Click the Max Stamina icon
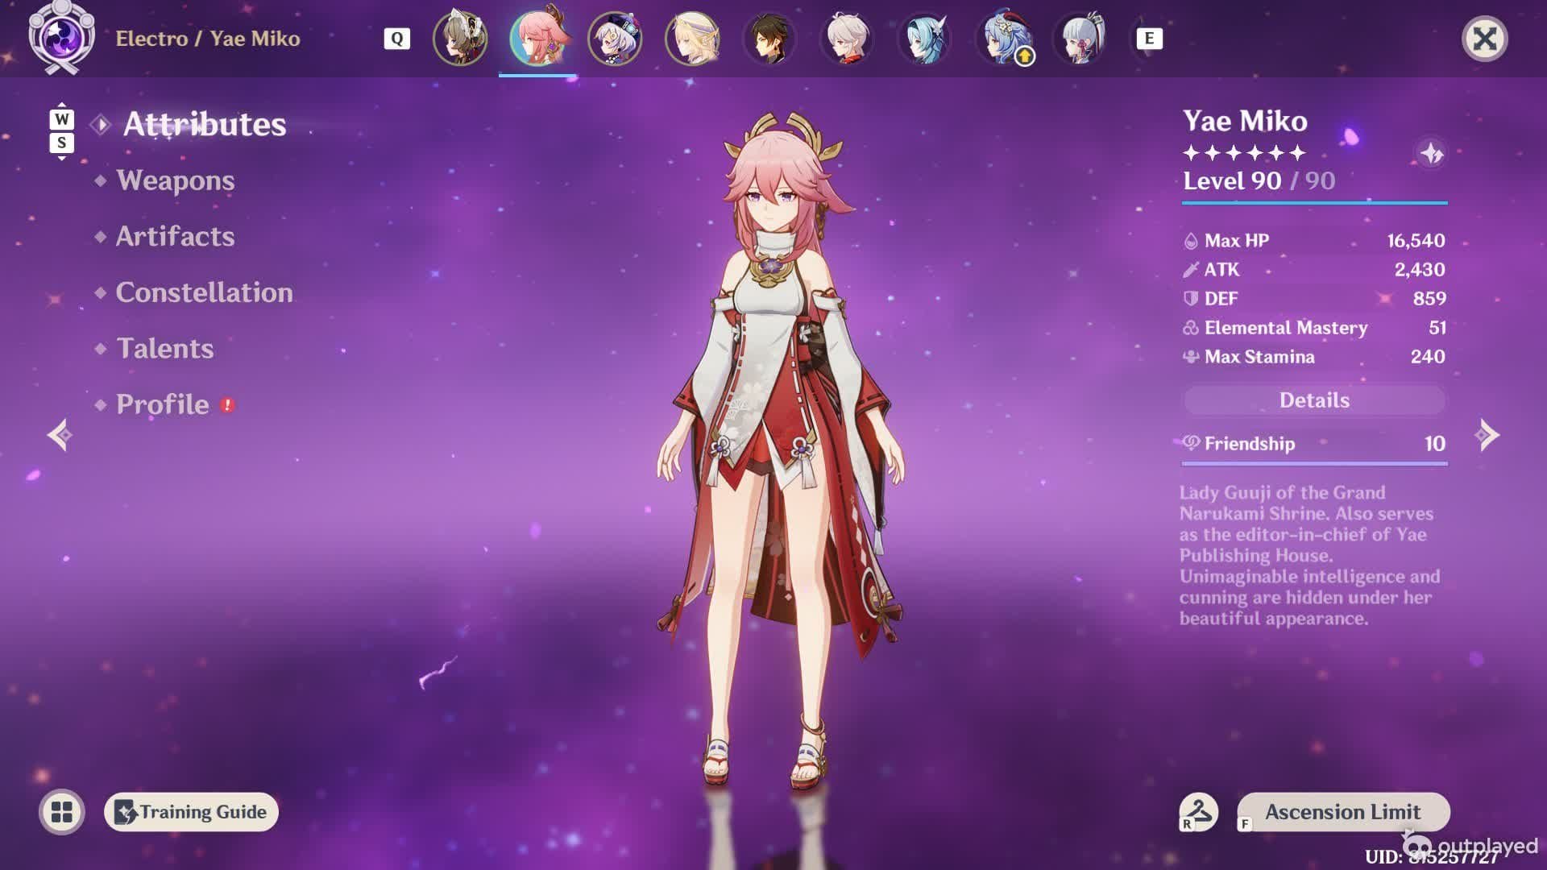The image size is (1547, 870). tap(1191, 357)
